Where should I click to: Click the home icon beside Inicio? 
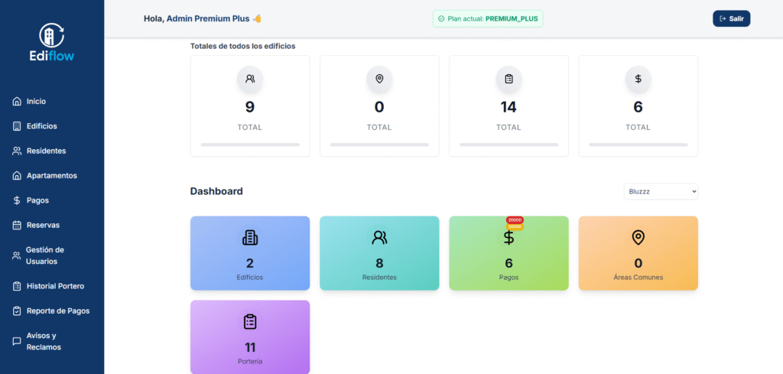pos(17,101)
